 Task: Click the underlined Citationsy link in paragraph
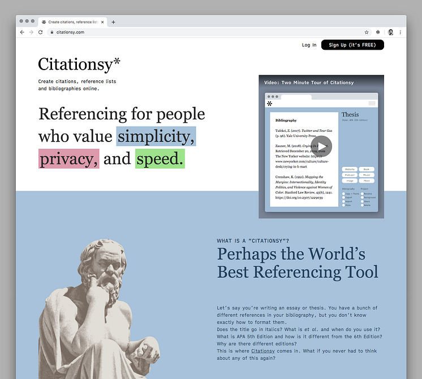[x=262, y=351]
